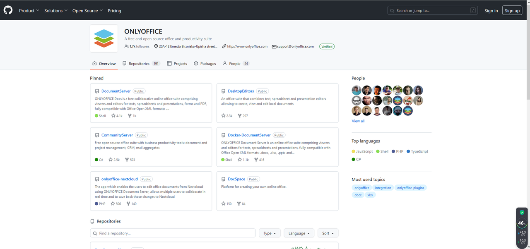Viewport: 530px width, 249px height.
Task: View CommunityServer 593 forks
Action: click(130, 160)
